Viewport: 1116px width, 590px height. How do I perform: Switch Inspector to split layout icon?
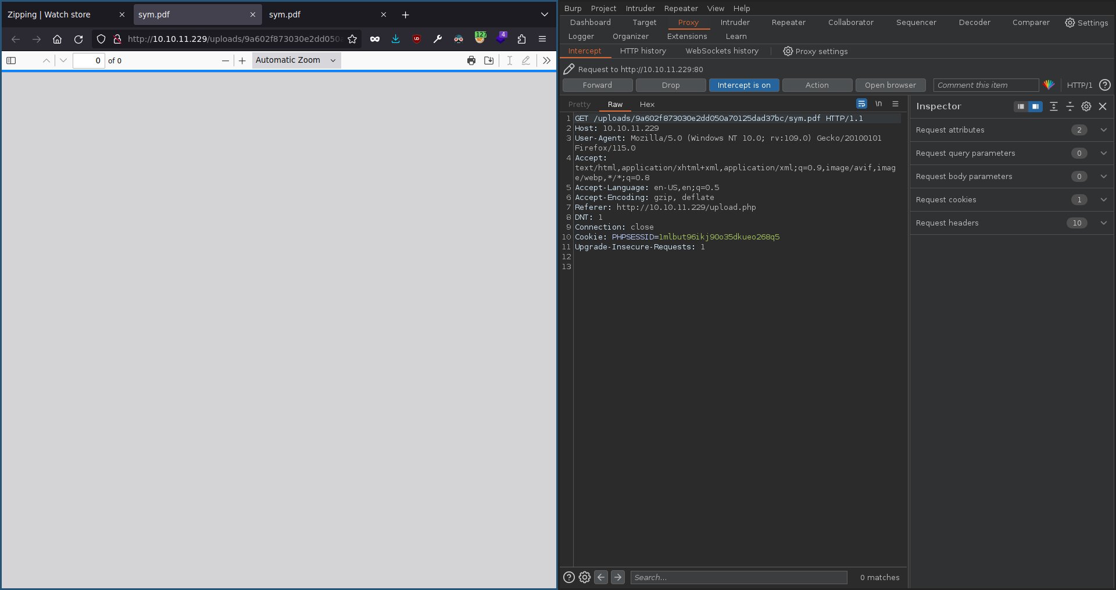[1035, 106]
